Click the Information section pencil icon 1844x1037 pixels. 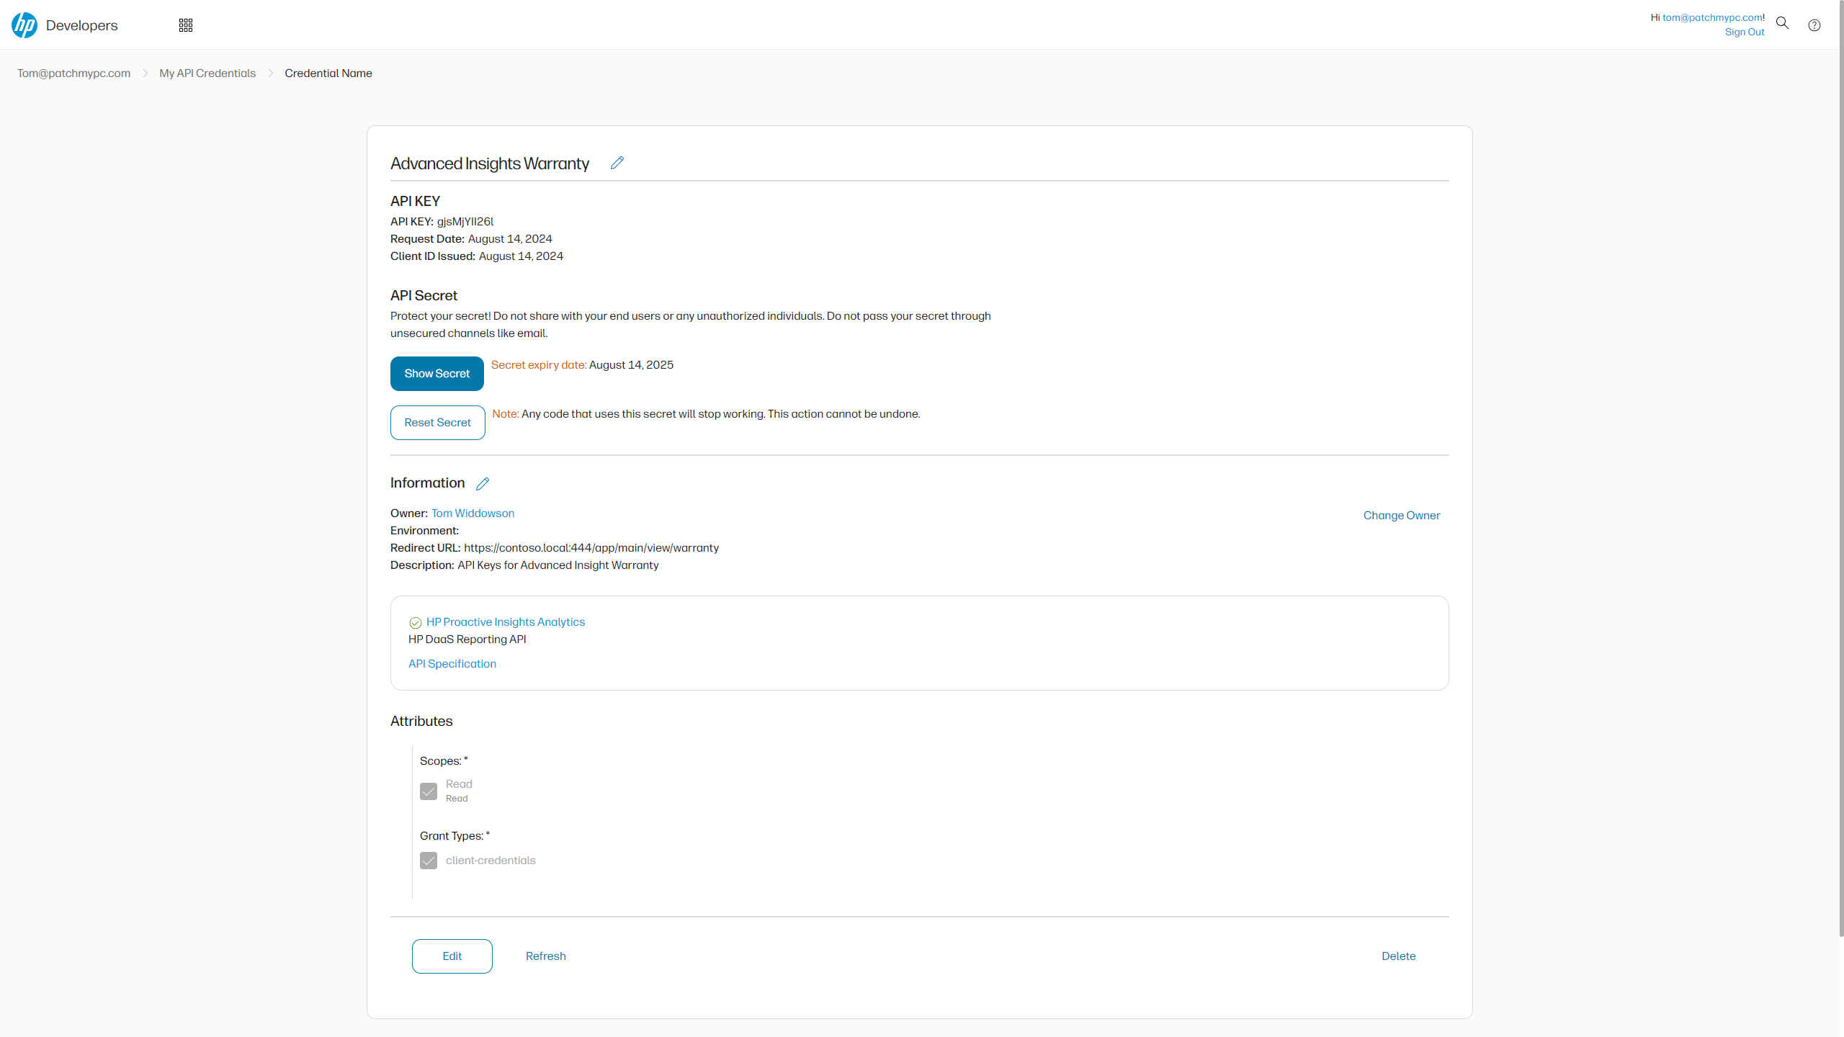click(483, 484)
